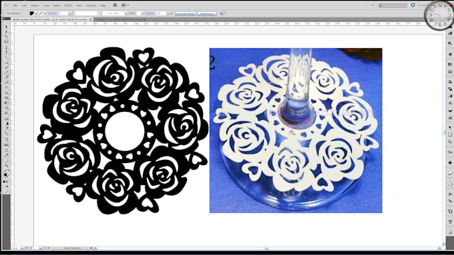Screen dimensions: 454x255
Task: Open the Window menu
Action: [x=91, y=5]
